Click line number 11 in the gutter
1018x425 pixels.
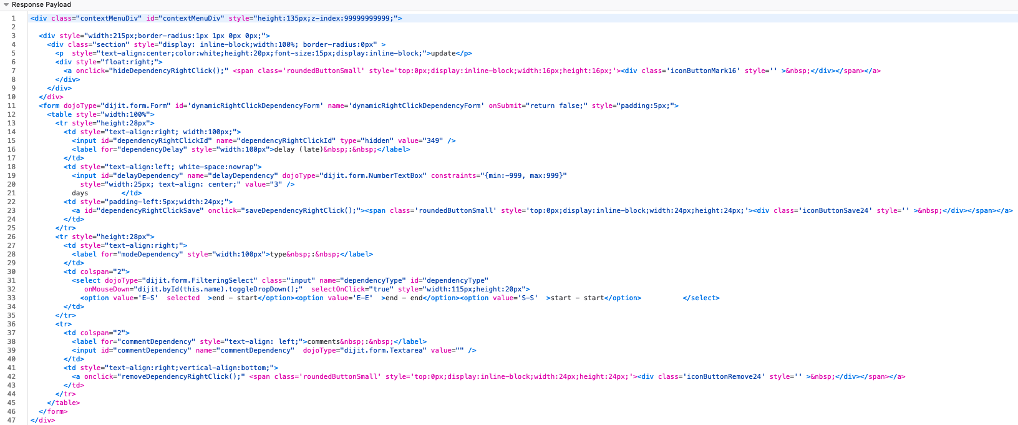pyautogui.click(x=11, y=105)
